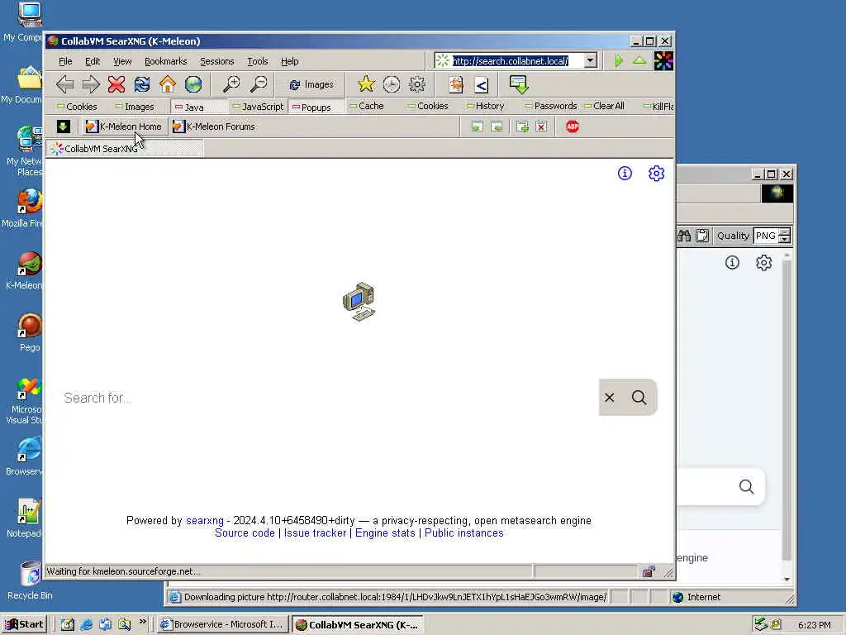Zoom in with the plus magnifier
Viewport: 846px width, 635px height.
pyautogui.click(x=231, y=84)
